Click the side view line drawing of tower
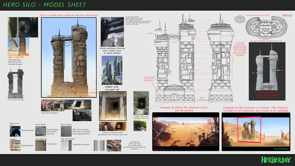Screen dimensions: 295x166 point(221,58)
